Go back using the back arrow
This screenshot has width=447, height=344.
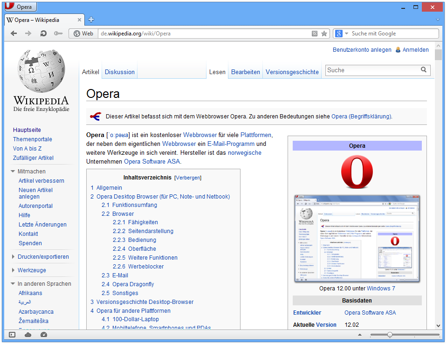point(14,34)
